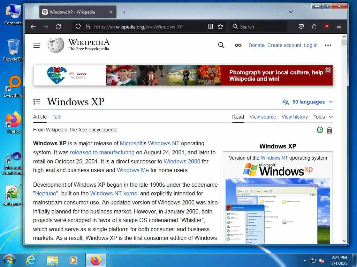Screen dimensions: 357x267
Task: Click the network tray icon
Action: pyautogui.click(x=313, y=261)
